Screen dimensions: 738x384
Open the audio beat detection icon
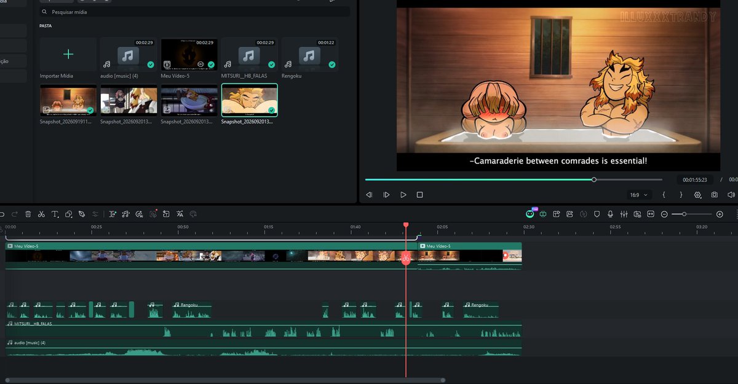pyautogui.click(x=125, y=214)
